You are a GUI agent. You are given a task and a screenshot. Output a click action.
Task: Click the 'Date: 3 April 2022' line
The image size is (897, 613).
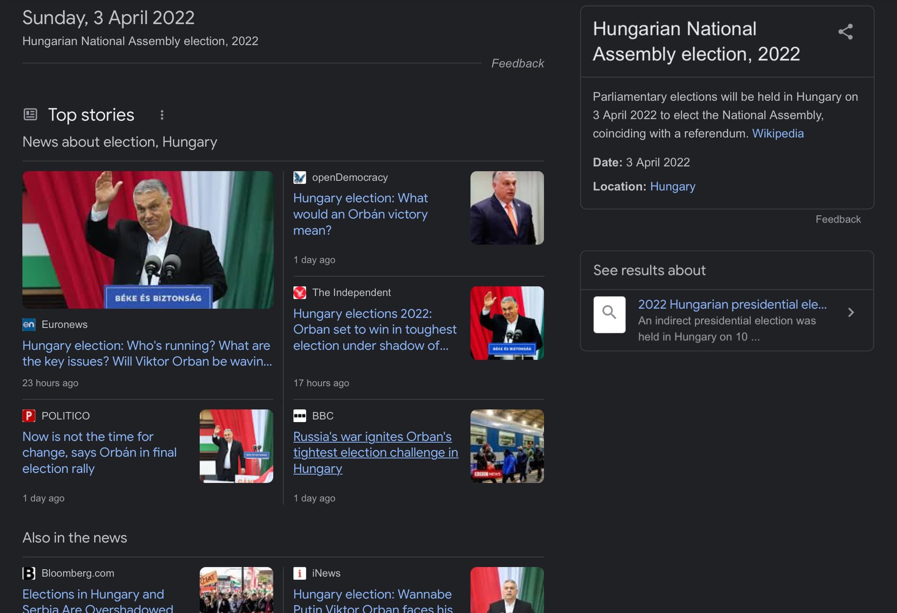coord(641,162)
